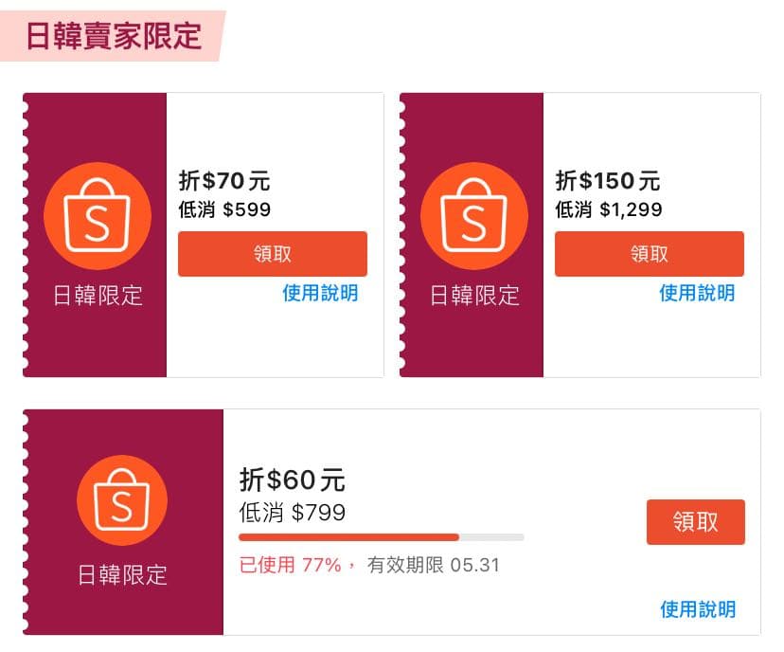
Task: Click the 低消 $1,299 minimum spend text
Action: click(x=608, y=209)
